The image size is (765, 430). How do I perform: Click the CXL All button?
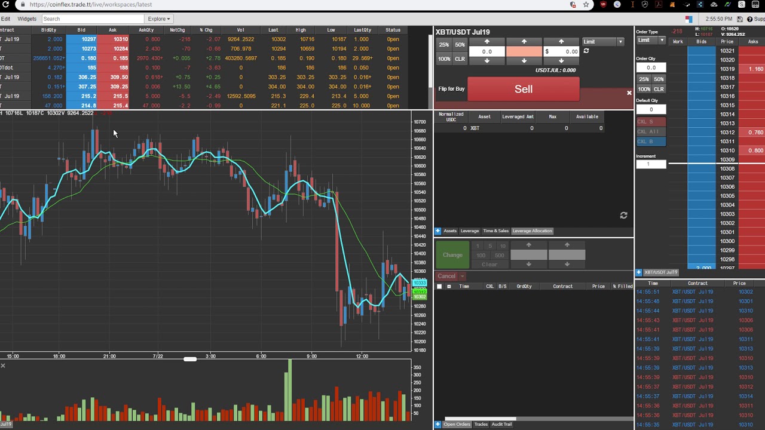click(x=651, y=131)
